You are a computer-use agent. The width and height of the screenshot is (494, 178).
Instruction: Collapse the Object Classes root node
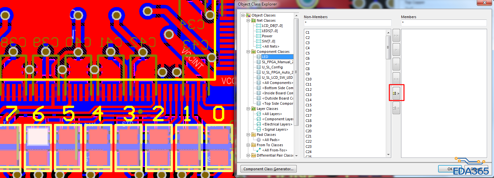[243, 15]
